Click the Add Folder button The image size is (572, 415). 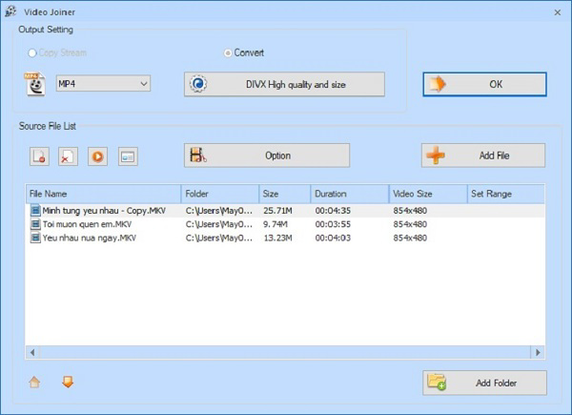point(484,383)
